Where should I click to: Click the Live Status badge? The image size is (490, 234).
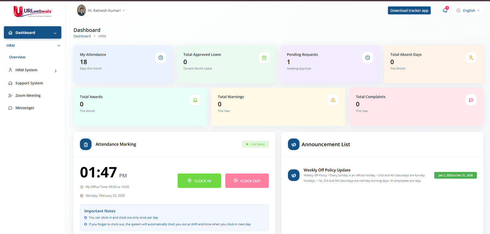click(255, 144)
